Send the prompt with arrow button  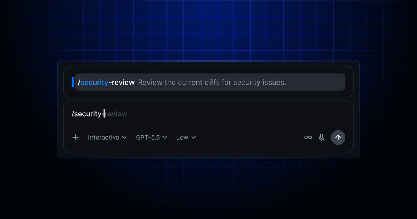[338, 138]
